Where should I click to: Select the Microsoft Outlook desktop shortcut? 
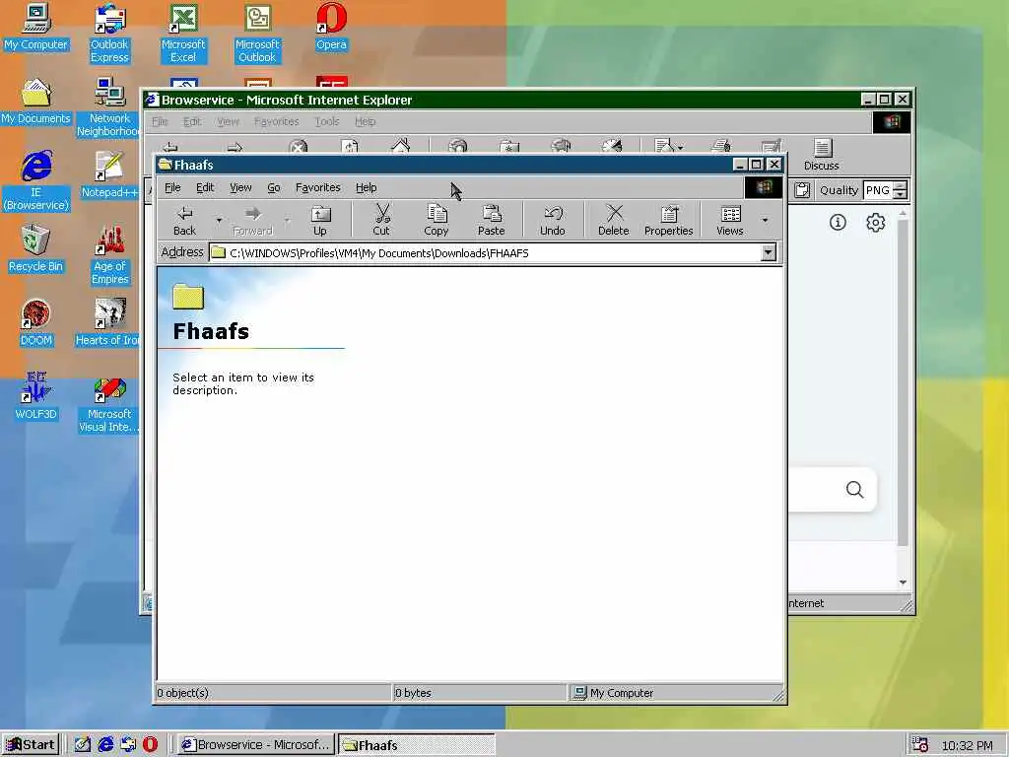click(257, 34)
